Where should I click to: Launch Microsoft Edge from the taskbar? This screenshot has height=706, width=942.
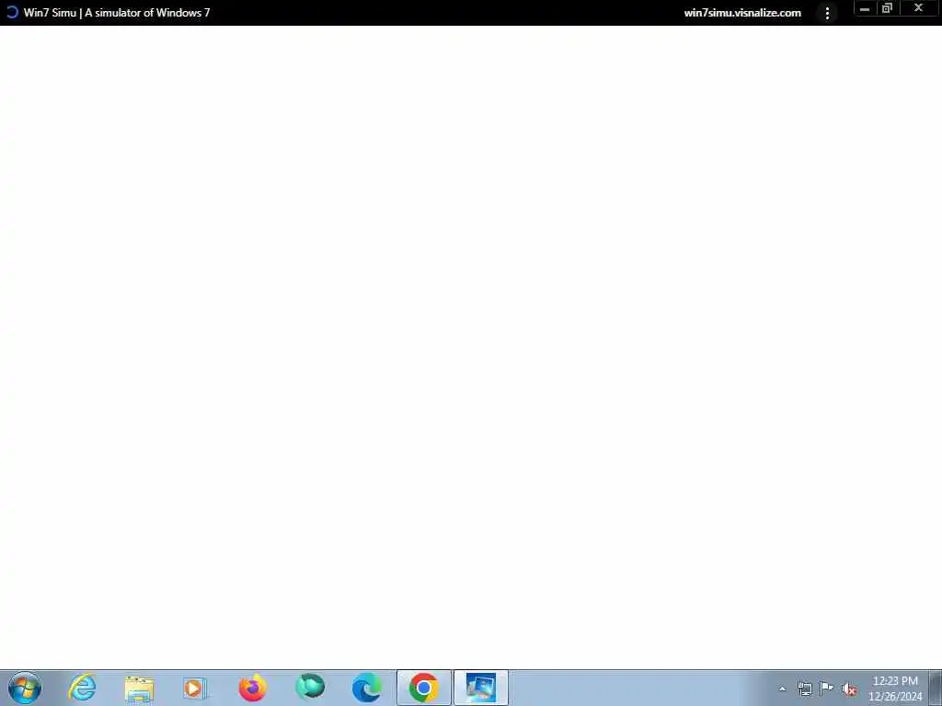366,688
